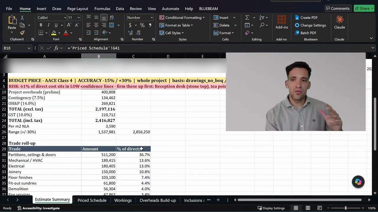Toggle Wrap Text
Viewport: 378px width, 212px height.
[112, 18]
